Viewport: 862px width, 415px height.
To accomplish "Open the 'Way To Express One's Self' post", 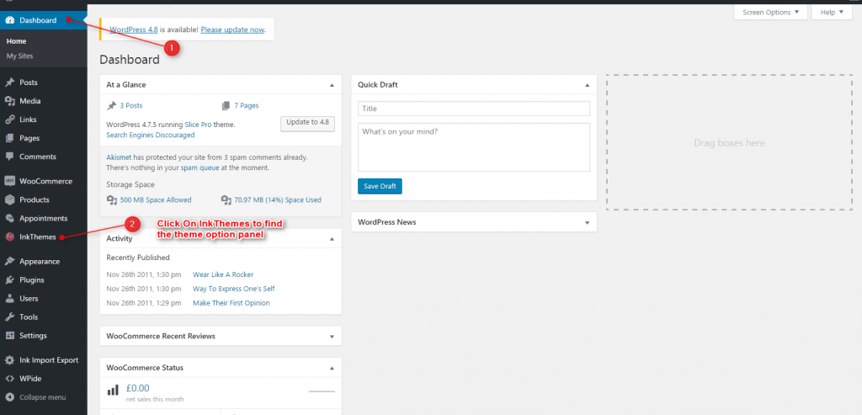I will 234,289.
